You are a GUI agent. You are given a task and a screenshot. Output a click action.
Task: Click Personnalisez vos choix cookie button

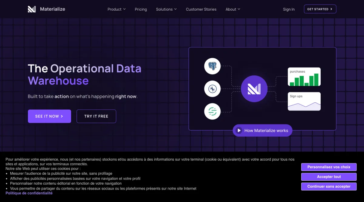(329, 167)
